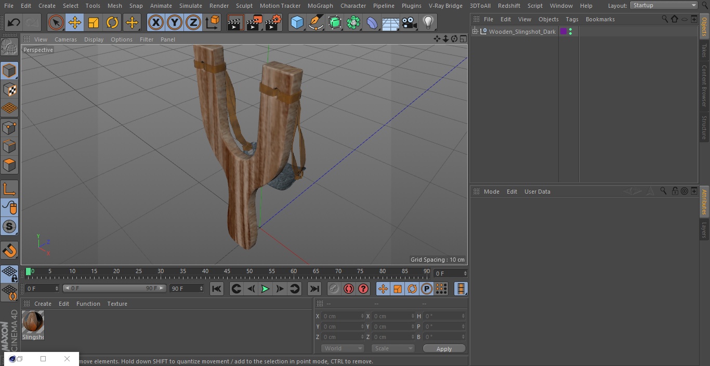Click frame 45 on timeline ruler
Screen dimensions: 710x366
tap(227, 272)
